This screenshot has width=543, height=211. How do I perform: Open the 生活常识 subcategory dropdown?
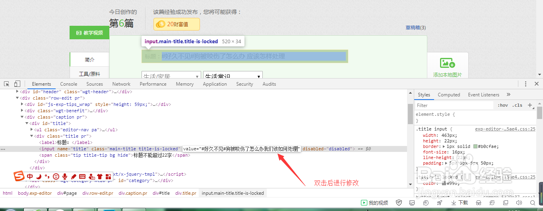pos(233,76)
